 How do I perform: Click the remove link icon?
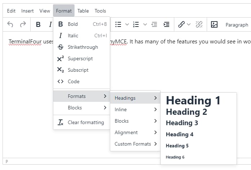click(199, 24)
